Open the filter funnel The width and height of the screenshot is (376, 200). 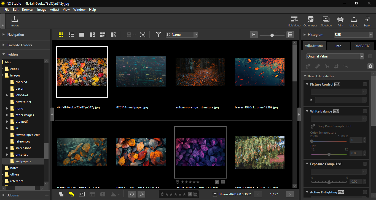click(158, 35)
